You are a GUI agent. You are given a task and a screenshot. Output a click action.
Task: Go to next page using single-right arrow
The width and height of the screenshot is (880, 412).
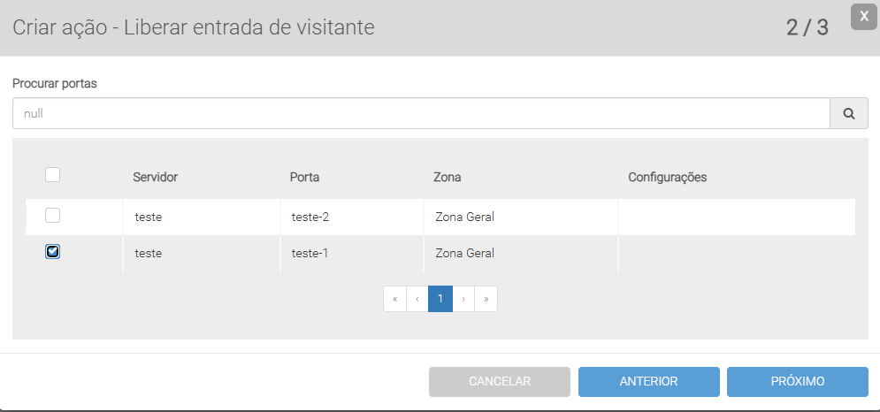463,299
